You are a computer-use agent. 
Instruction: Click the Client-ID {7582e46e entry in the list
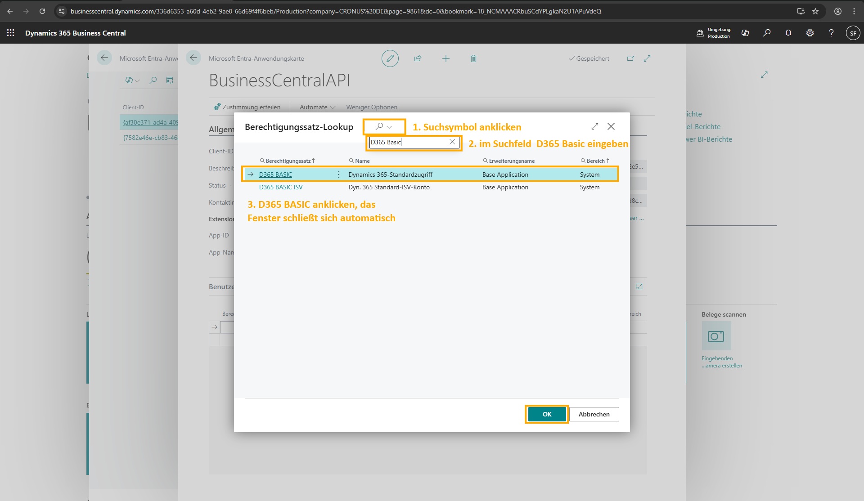(x=150, y=138)
